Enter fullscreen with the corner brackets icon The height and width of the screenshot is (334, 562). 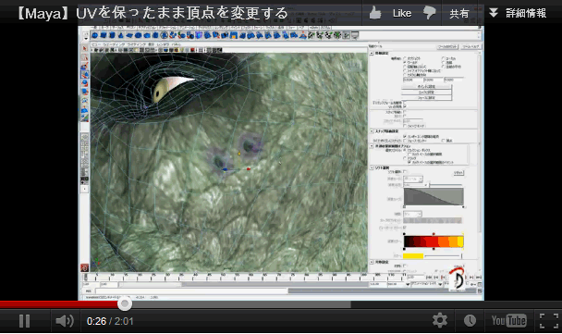(549, 320)
